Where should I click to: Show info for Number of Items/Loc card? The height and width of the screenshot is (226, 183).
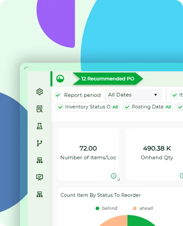pyautogui.click(x=113, y=176)
